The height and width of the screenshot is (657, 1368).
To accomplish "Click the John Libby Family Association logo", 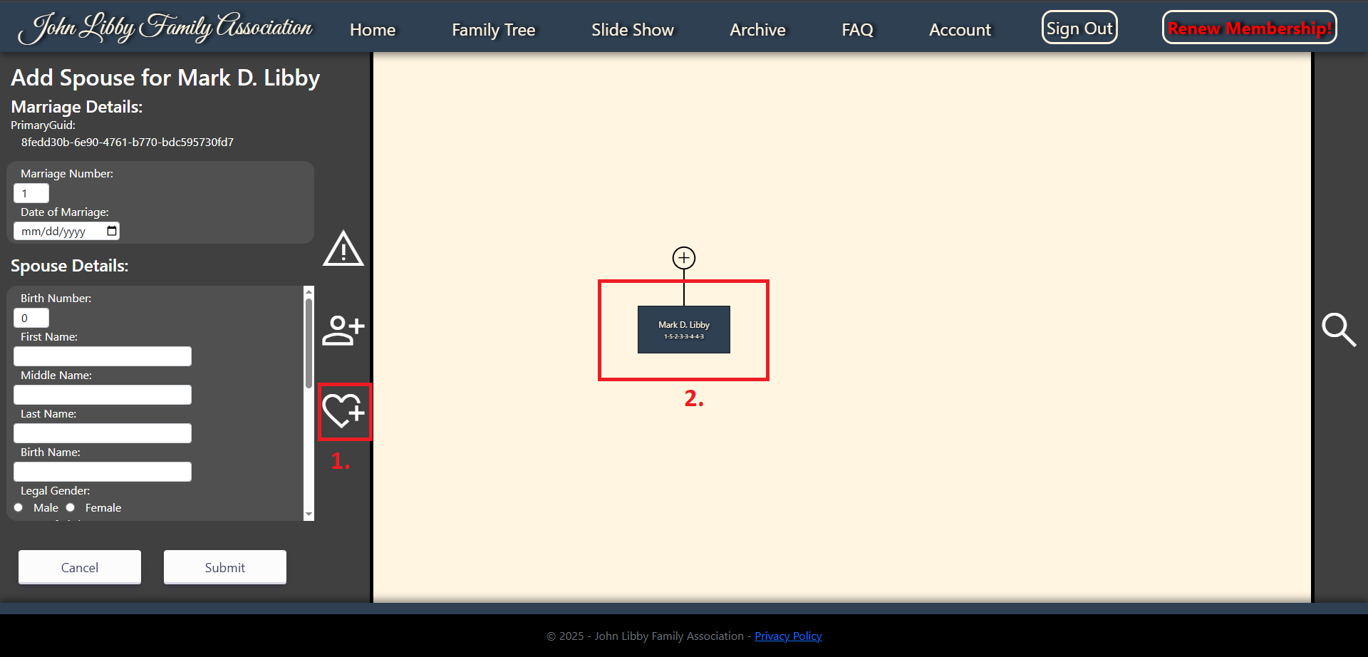I will [165, 28].
